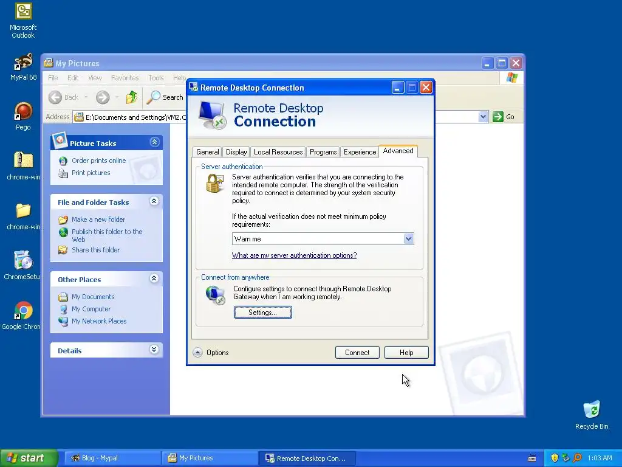Click the Make a new folder icon
The image size is (622, 467).
(x=63, y=220)
